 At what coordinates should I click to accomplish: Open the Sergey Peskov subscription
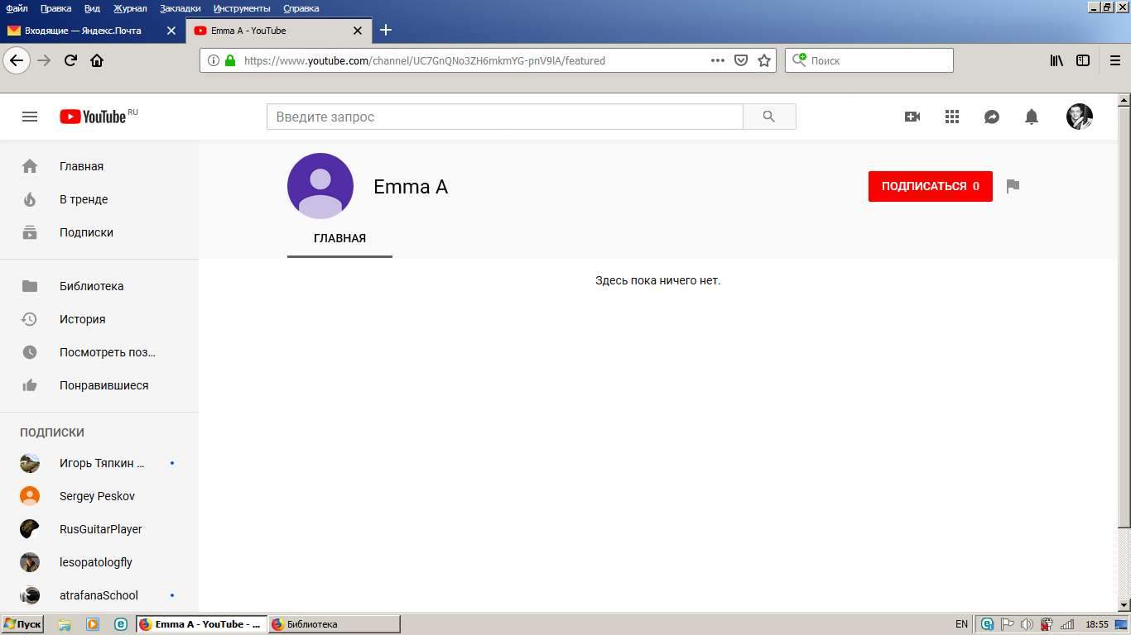(97, 496)
